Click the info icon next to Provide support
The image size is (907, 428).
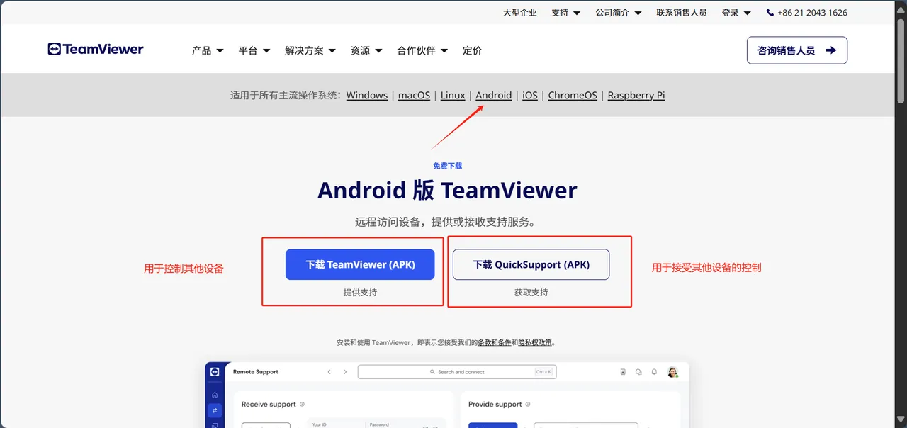pos(529,405)
